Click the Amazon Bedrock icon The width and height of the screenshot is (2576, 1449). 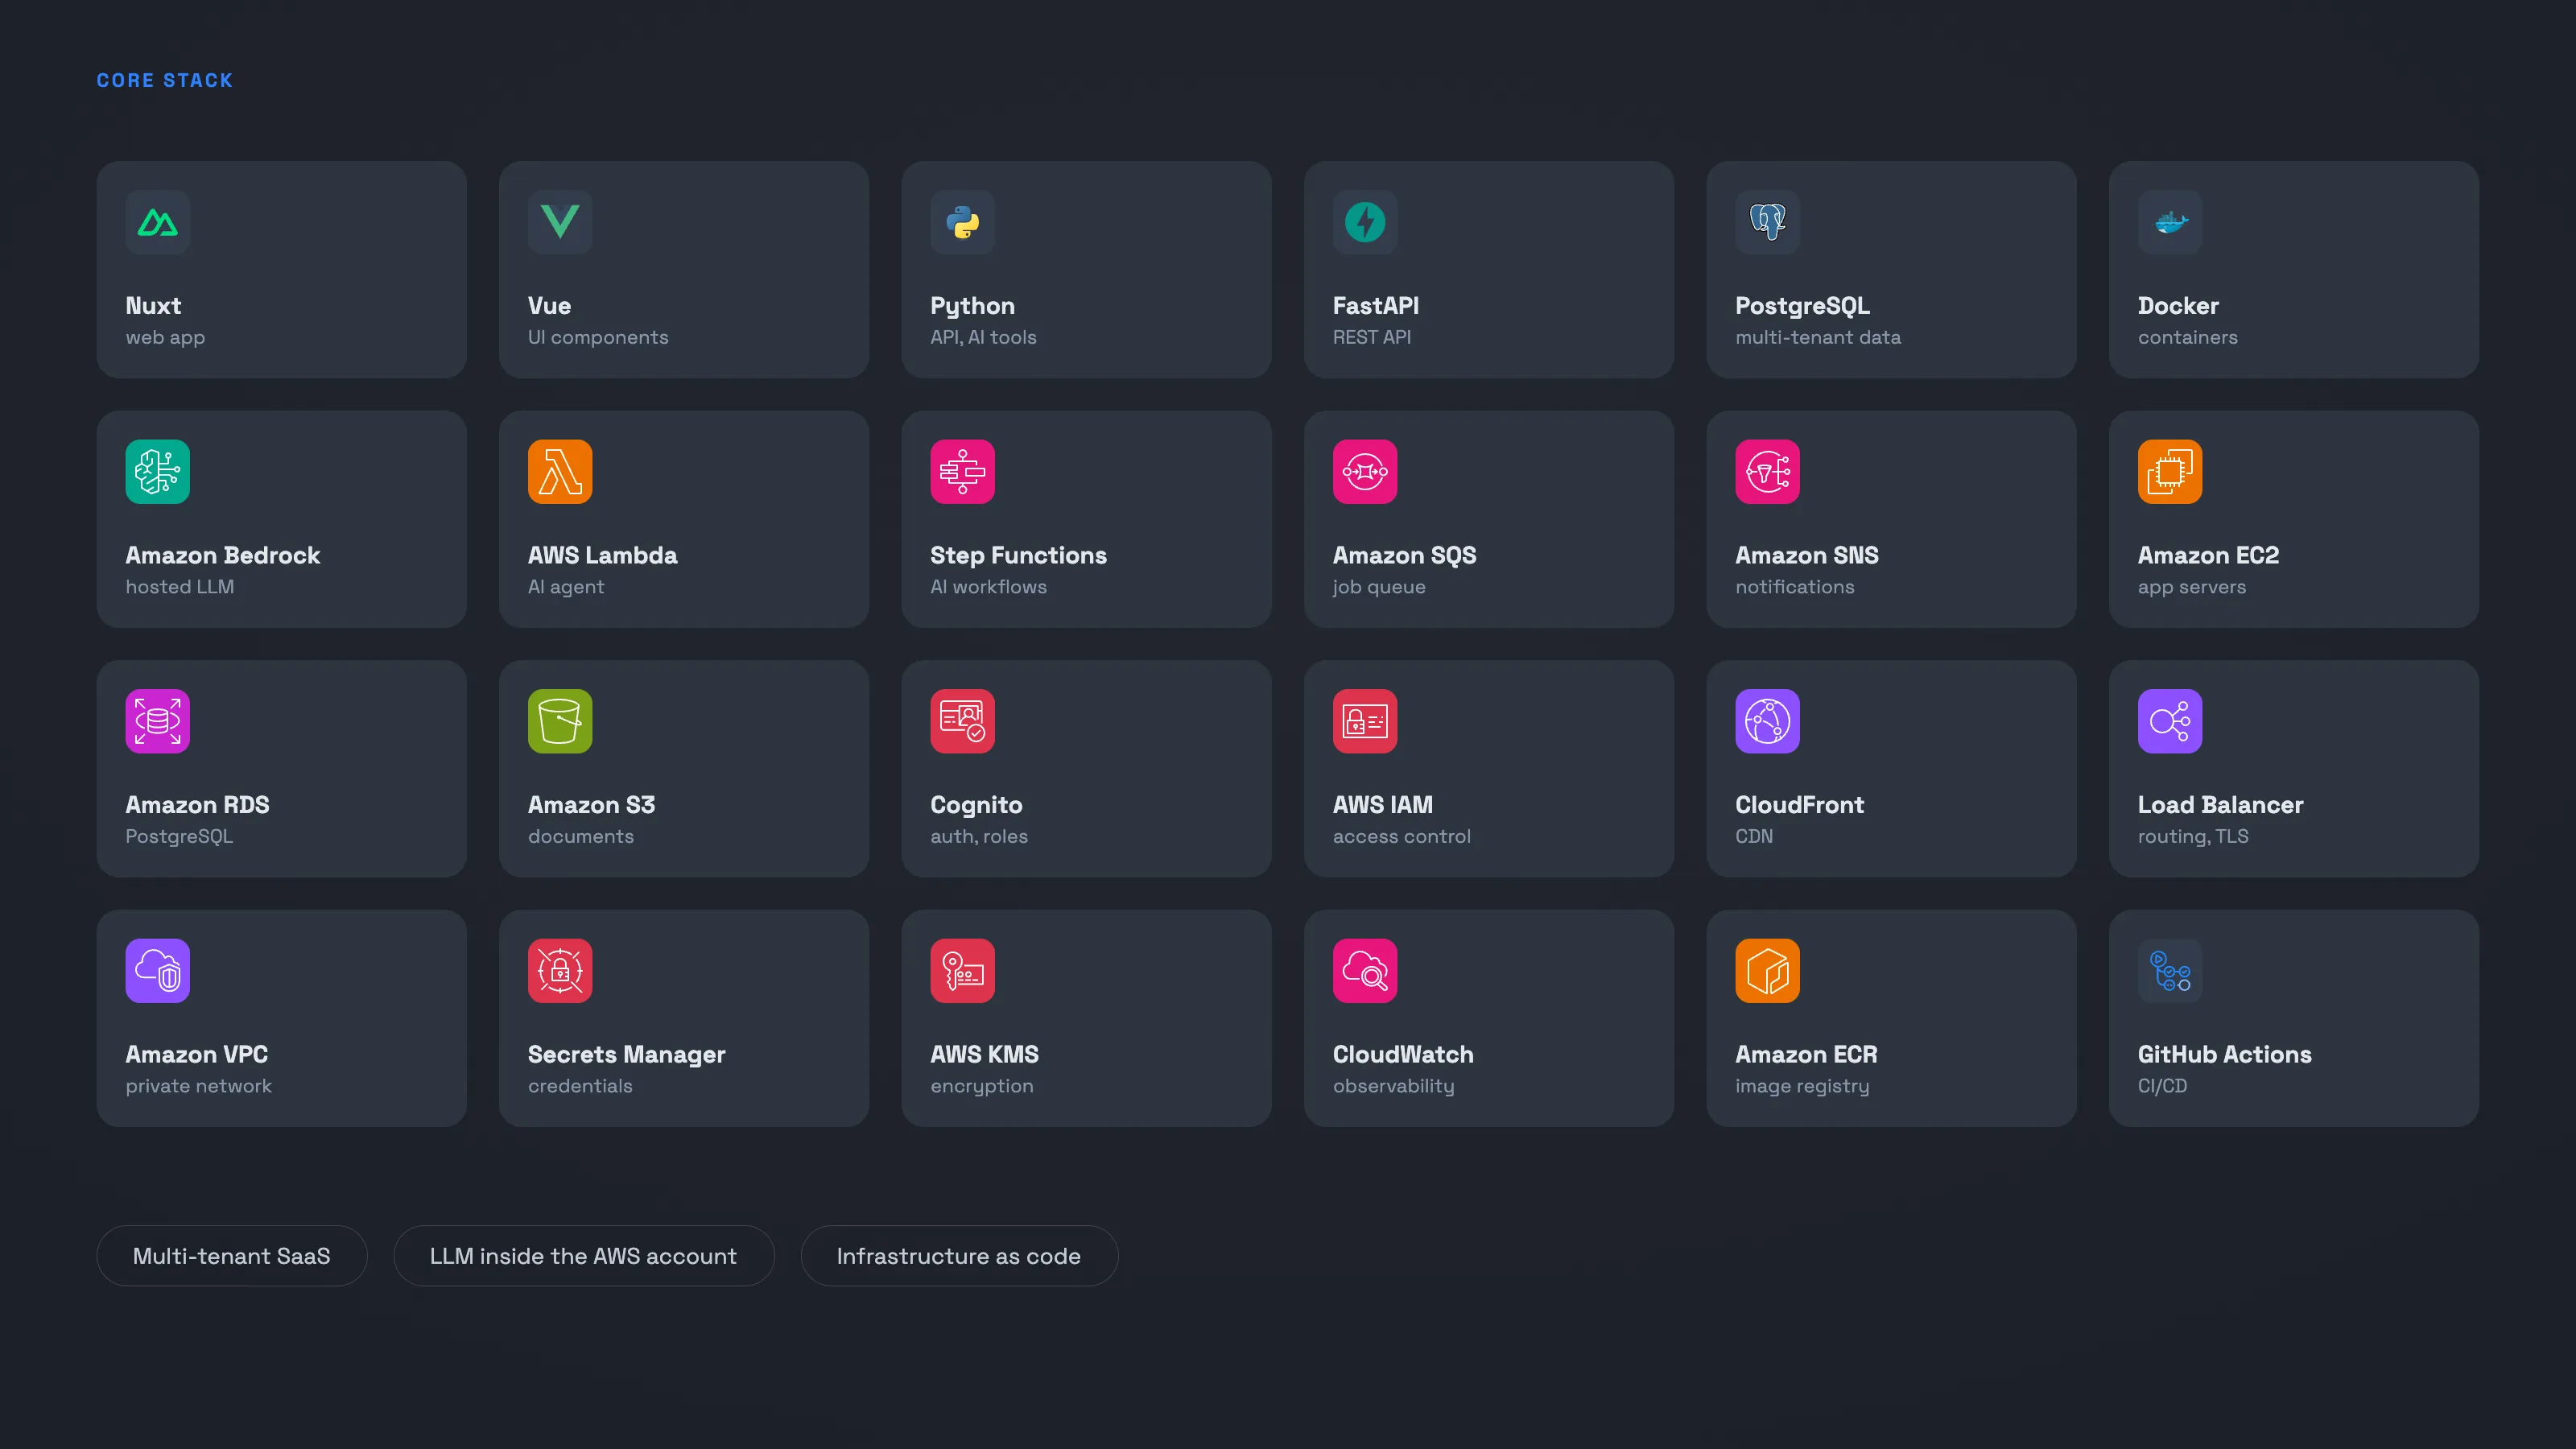pyautogui.click(x=157, y=472)
